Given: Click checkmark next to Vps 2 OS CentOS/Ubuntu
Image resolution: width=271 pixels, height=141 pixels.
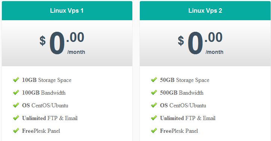Looking at the screenshot, I should pyautogui.click(x=154, y=105).
